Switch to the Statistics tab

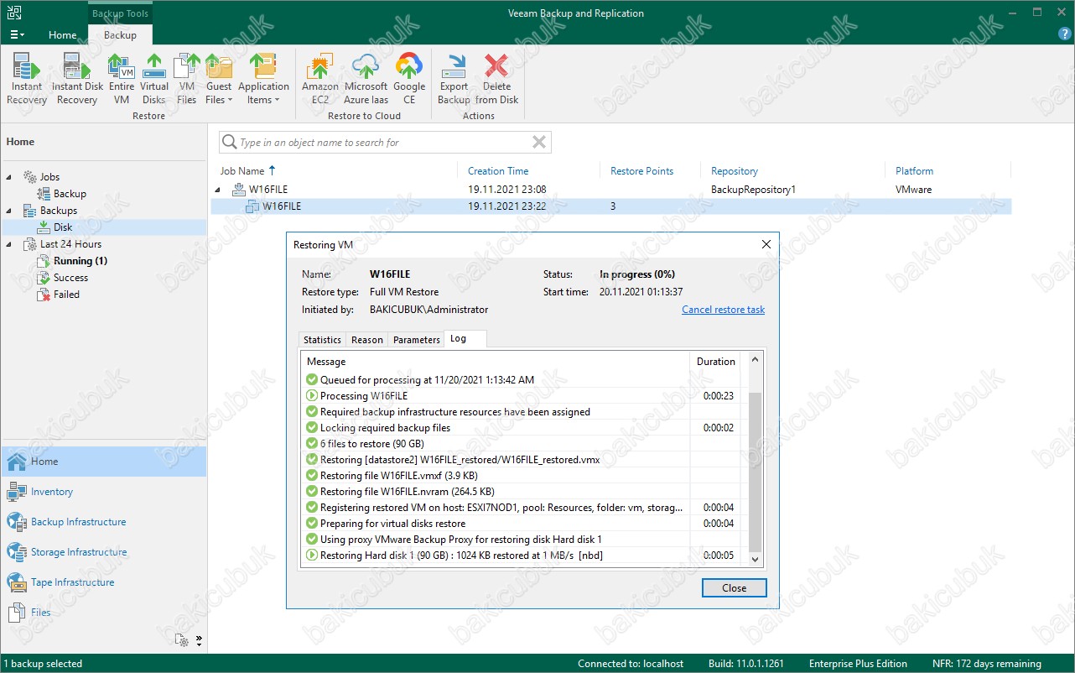(322, 340)
